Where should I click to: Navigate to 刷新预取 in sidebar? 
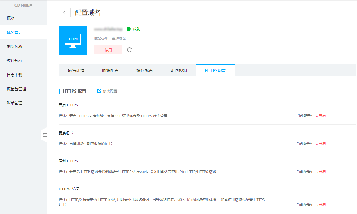click(14, 47)
